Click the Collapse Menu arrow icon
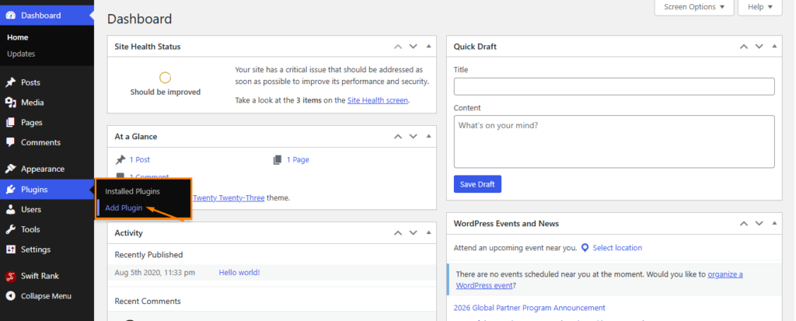 [10, 296]
